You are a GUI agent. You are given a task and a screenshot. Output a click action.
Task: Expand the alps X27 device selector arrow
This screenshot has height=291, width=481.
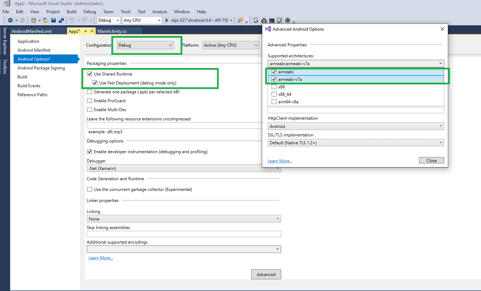(x=231, y=21)
